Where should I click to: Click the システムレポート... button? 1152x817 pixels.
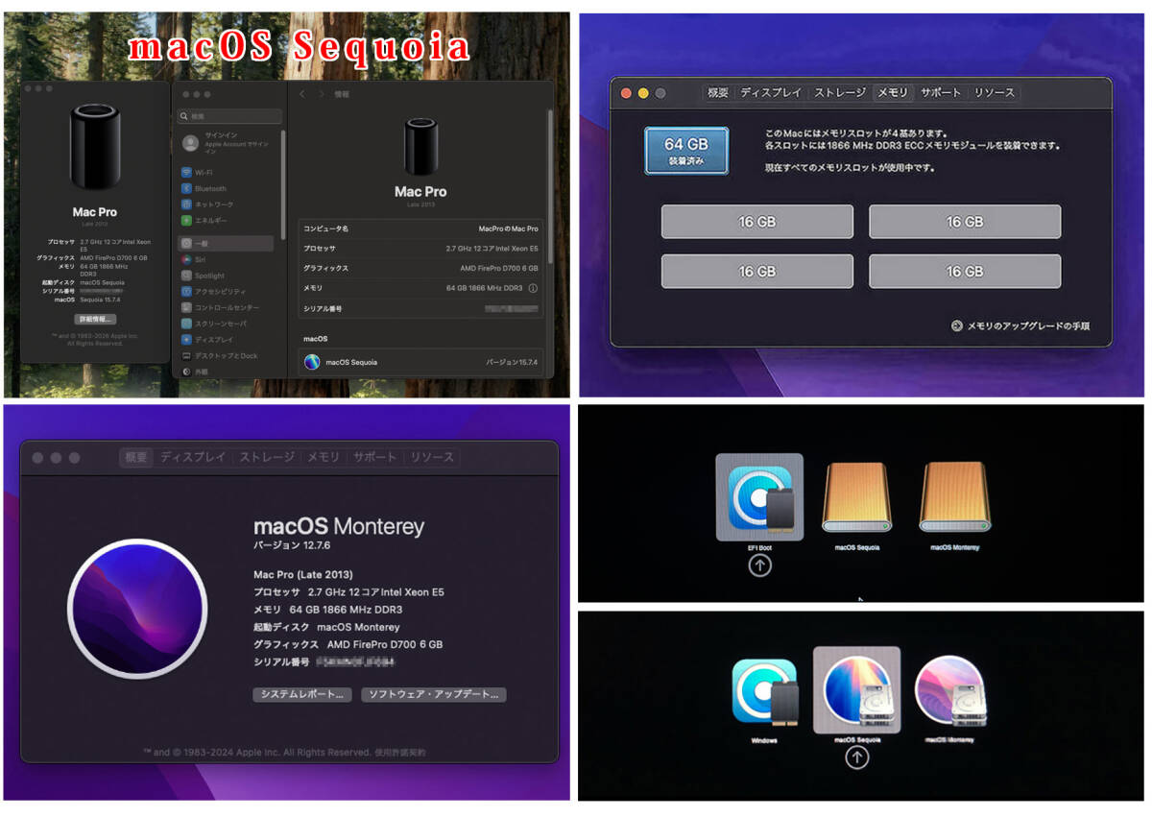302,694
